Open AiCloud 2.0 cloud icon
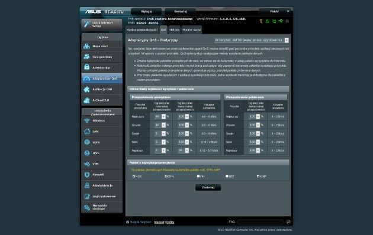Viewport: 373px width, 235px height. point(87,100)
